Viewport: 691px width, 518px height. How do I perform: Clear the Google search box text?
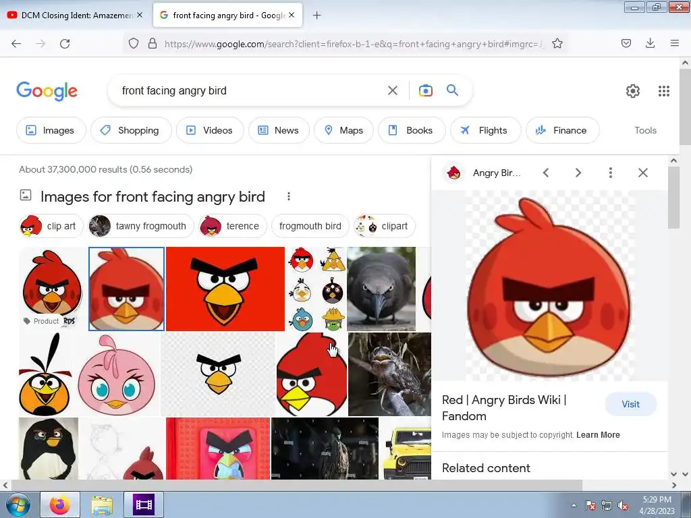tap(392, 91)
